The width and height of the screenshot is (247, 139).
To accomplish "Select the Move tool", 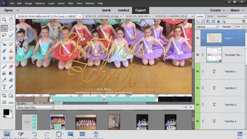I will point(4,28).
